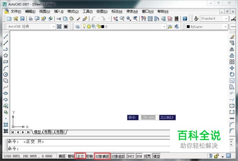Toggle 对象追踪 object snap tracking
The height and width of the screenshot is (161, 238).
pyautogui.click(x=118, y=156)
